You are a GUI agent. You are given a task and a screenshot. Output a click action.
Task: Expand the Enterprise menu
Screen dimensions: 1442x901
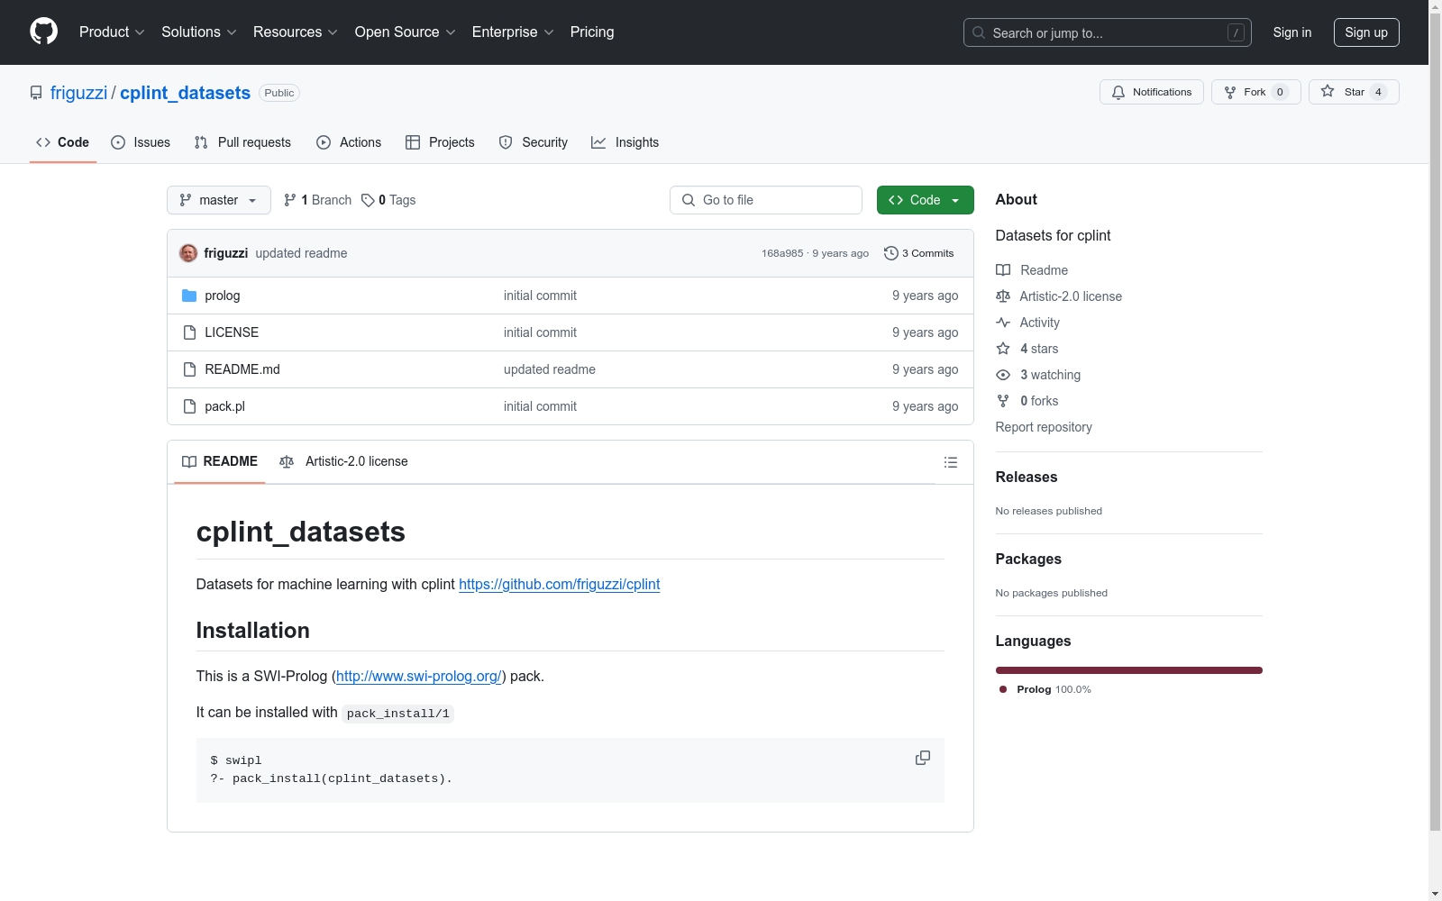point(513,32)
